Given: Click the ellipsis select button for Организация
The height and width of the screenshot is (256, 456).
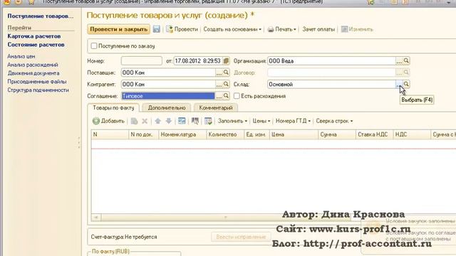Looking at the screenshot, I should pos(399,61).
